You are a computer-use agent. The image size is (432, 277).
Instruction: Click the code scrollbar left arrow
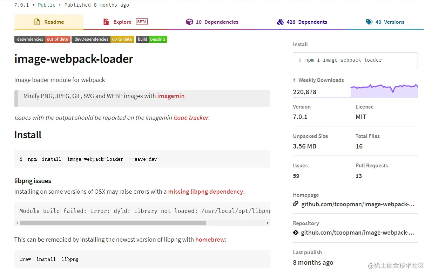(17, 223)
